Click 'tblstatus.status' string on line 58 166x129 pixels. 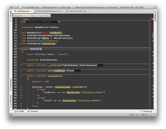(x=92, y=92)
